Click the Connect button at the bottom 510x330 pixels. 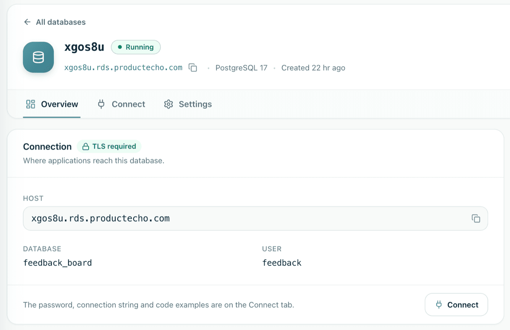[457, 304]
